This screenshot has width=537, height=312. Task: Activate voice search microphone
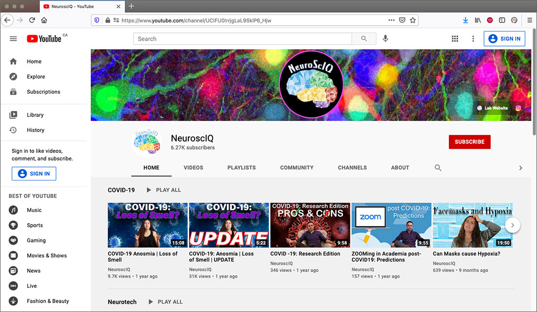click(x=385, y=39)
